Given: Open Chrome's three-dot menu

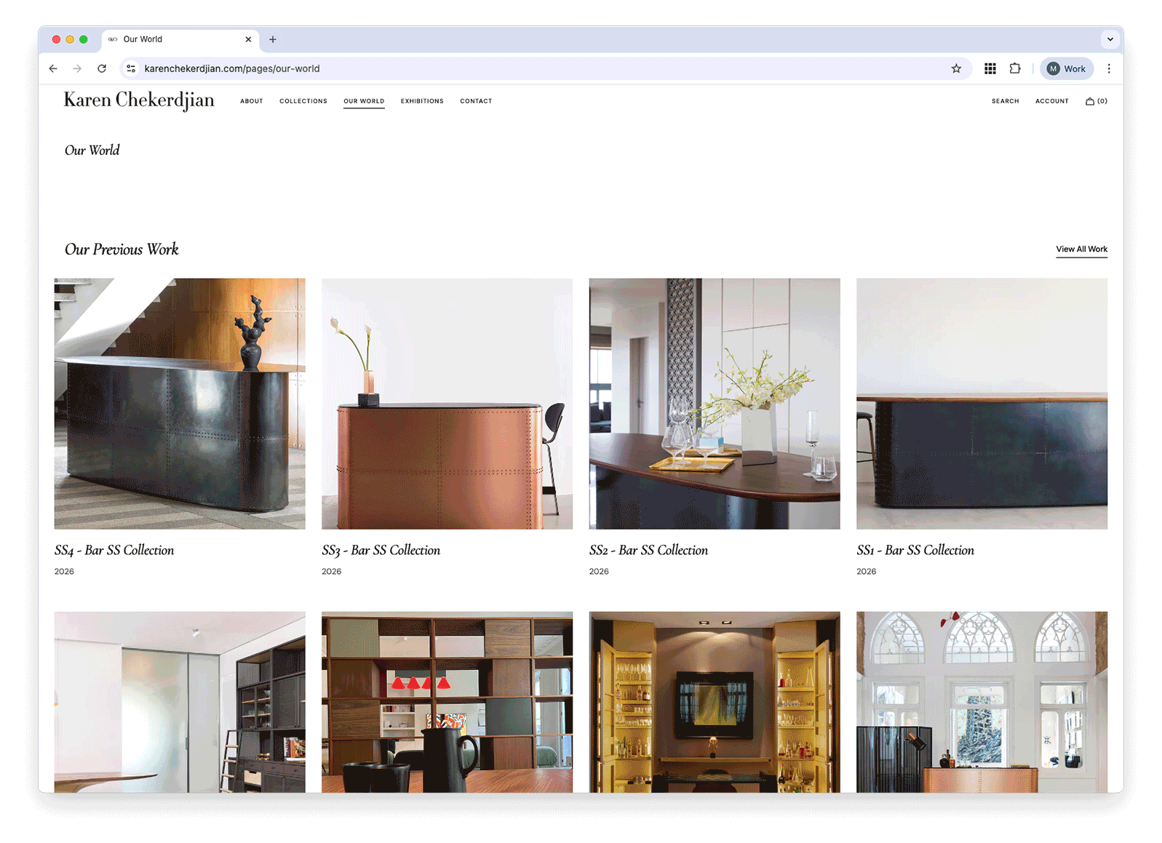Looking at the screenshot, I should (1109, 68).
